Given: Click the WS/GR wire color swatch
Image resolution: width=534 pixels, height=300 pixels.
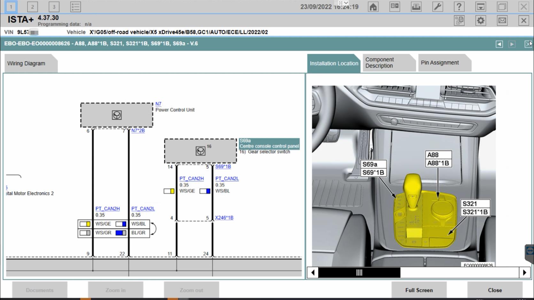Looking at the screenshot, I should point(85,233).
